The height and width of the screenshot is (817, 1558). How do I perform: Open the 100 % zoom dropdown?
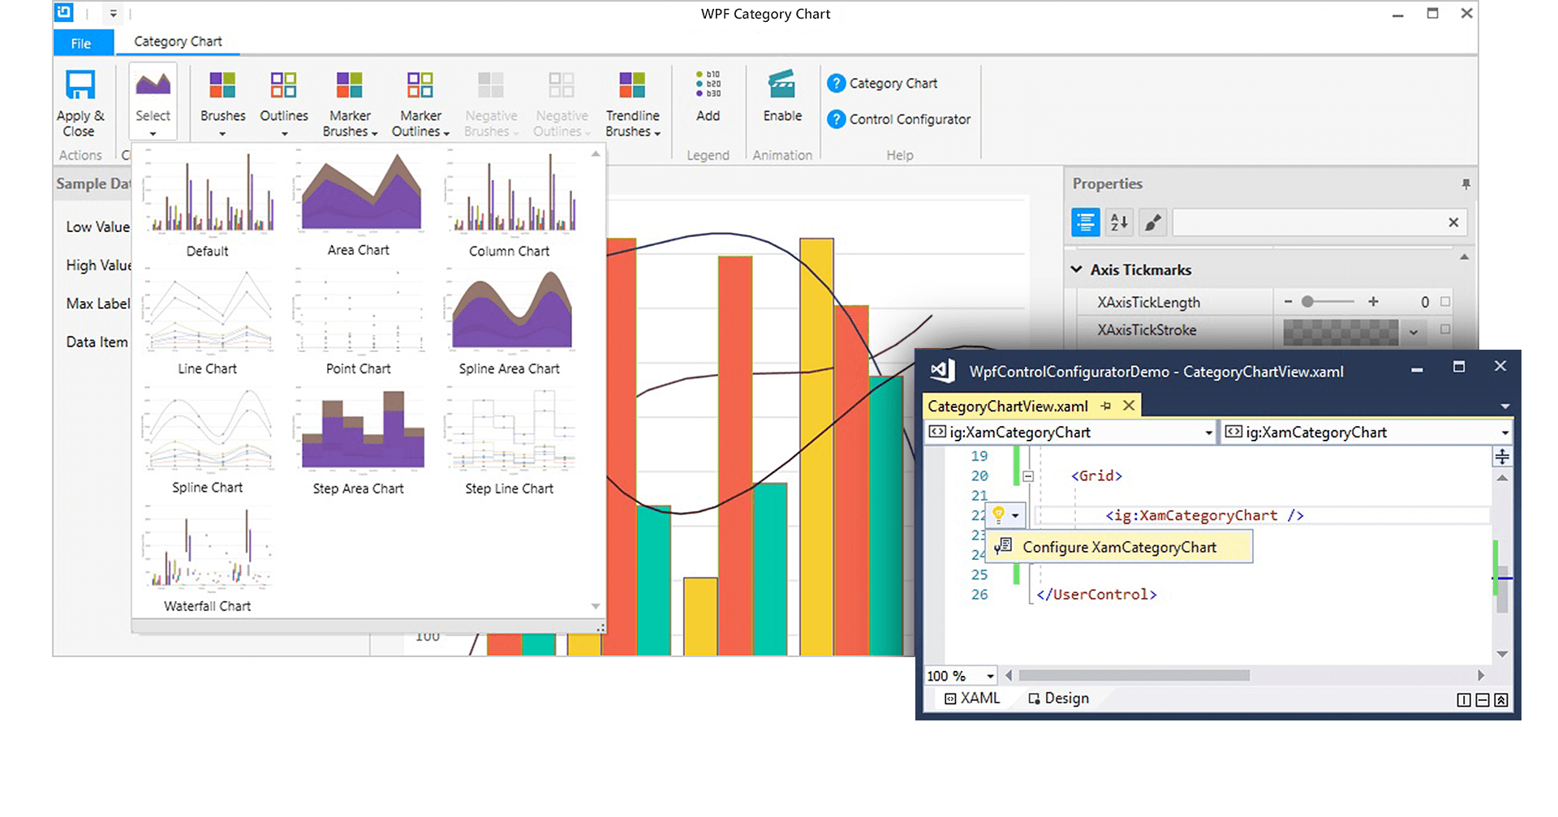[x=990, y=676]
